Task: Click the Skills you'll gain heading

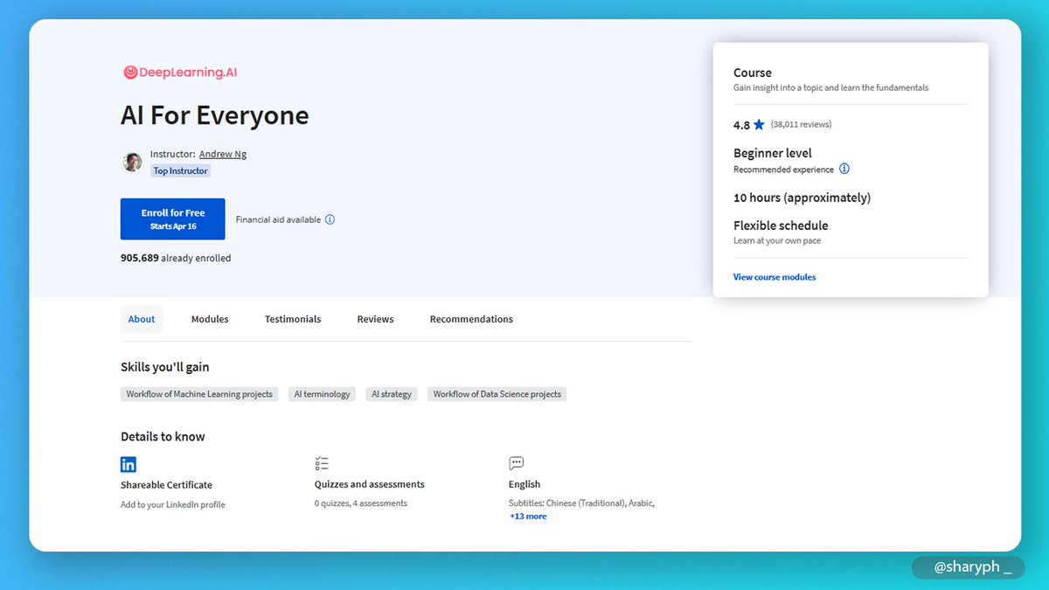Action: click(x=165, y=367)
